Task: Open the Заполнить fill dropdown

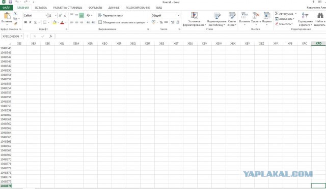Action: [285, 19]
